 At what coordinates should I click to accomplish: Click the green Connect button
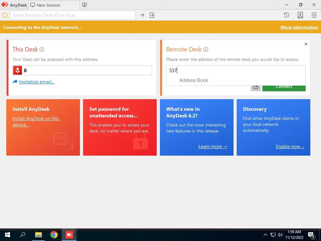(x=284, y=88)
